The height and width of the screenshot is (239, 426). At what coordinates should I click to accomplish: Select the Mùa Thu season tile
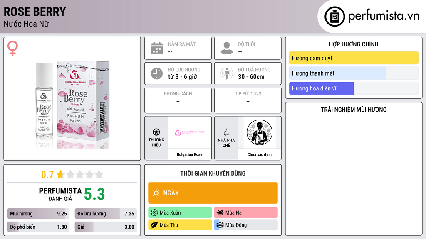[180, 225]
